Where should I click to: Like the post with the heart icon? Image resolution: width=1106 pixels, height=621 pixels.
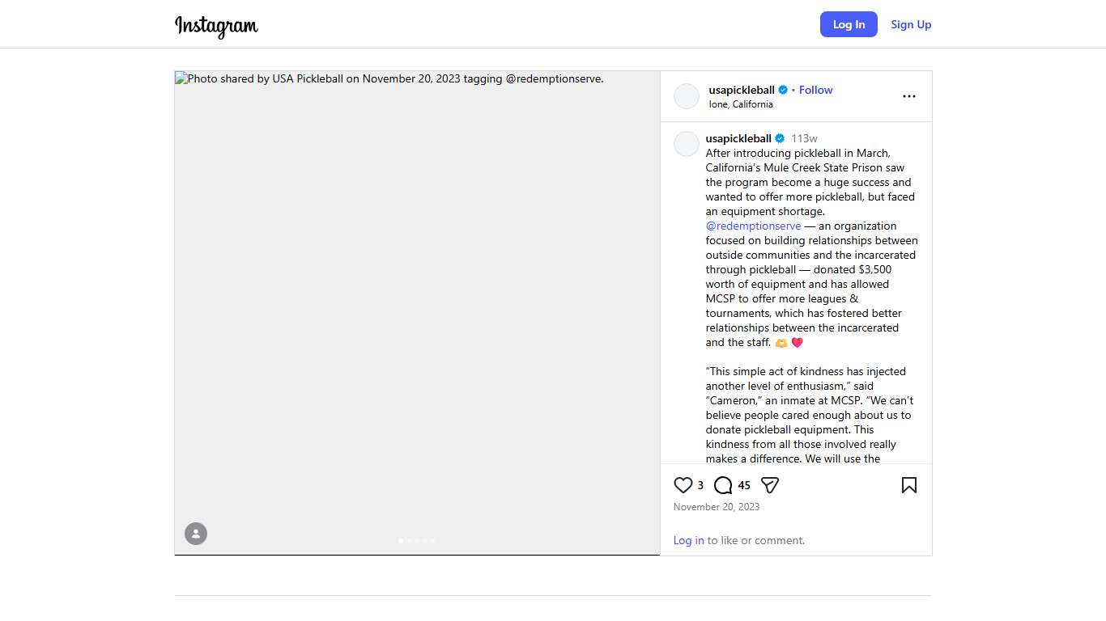pos(683,485)
